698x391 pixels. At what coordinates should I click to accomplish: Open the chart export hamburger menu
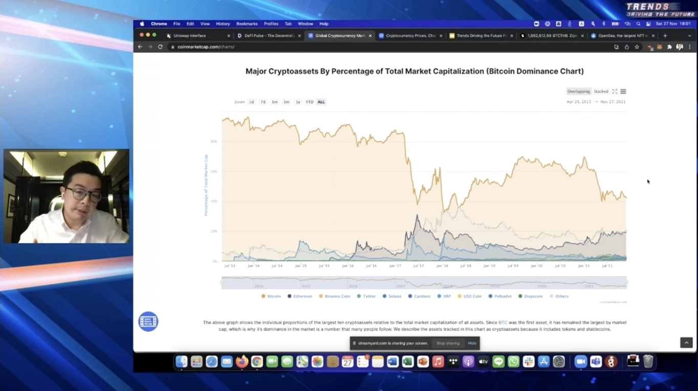623,91
